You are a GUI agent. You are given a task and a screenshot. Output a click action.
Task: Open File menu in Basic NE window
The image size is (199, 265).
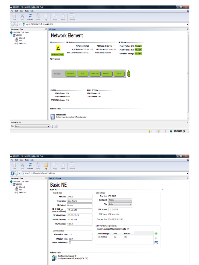12,160
